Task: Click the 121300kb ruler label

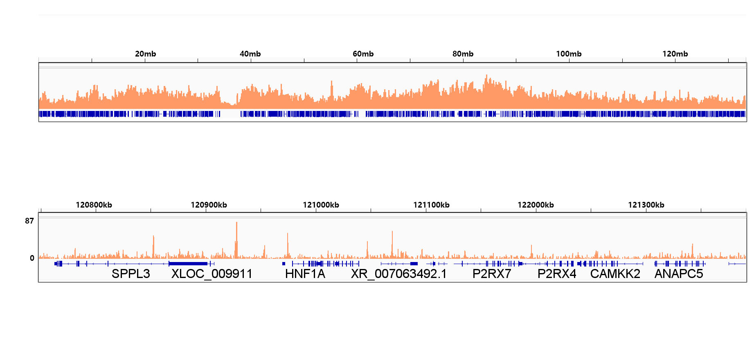Action: pos(646,205)
